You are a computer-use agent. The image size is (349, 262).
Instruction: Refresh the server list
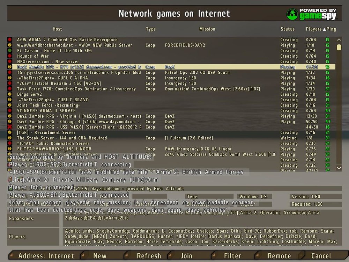point(149,256)
